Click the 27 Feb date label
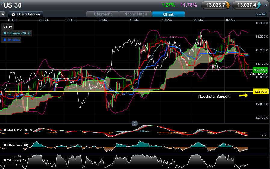Viewport: 270px width, 169px height. (x=71, y=20)
